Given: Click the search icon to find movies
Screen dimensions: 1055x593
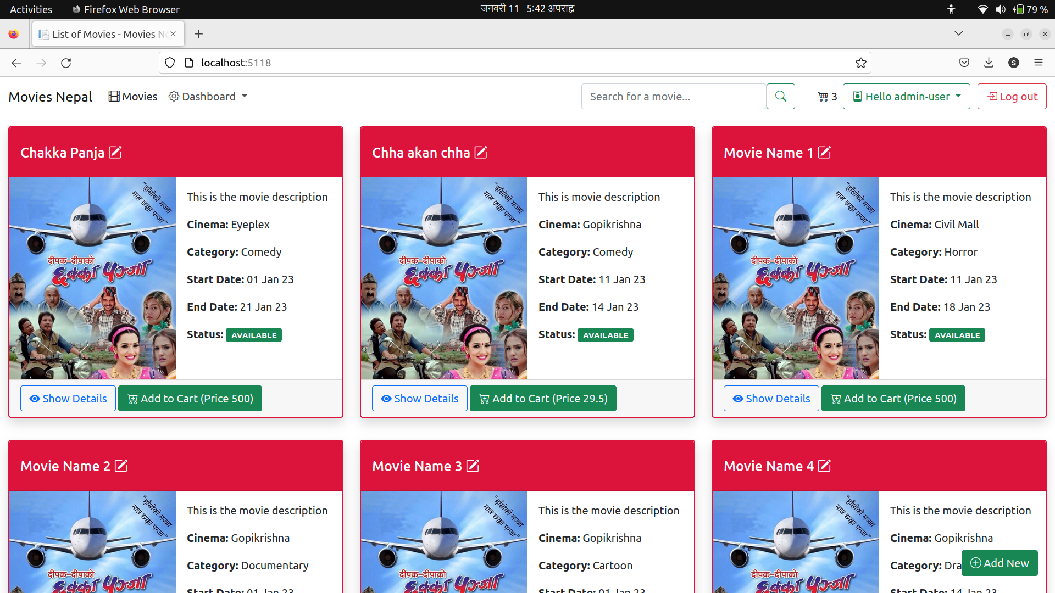Looking at the screenshot, I should (x=781, y=96).
